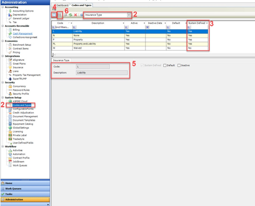This screenshot has width=255, height=206.
Task: Click the Description input field
Action: [102, 73]
